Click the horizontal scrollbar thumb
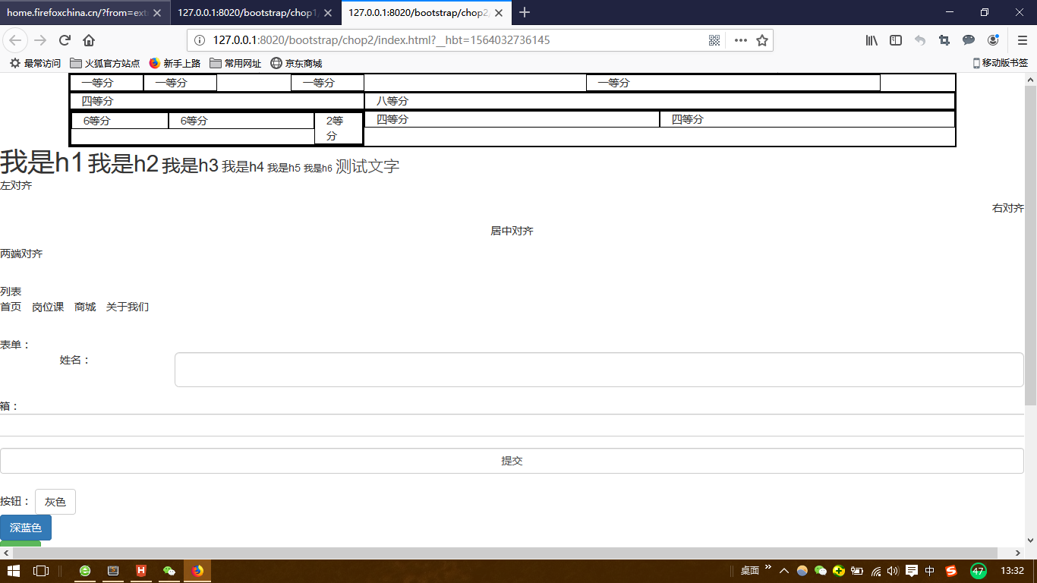 tap(505, 553)
